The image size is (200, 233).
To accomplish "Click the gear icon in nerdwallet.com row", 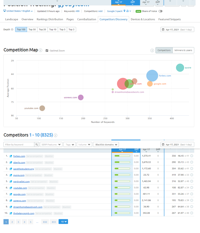I will point(192,181).
